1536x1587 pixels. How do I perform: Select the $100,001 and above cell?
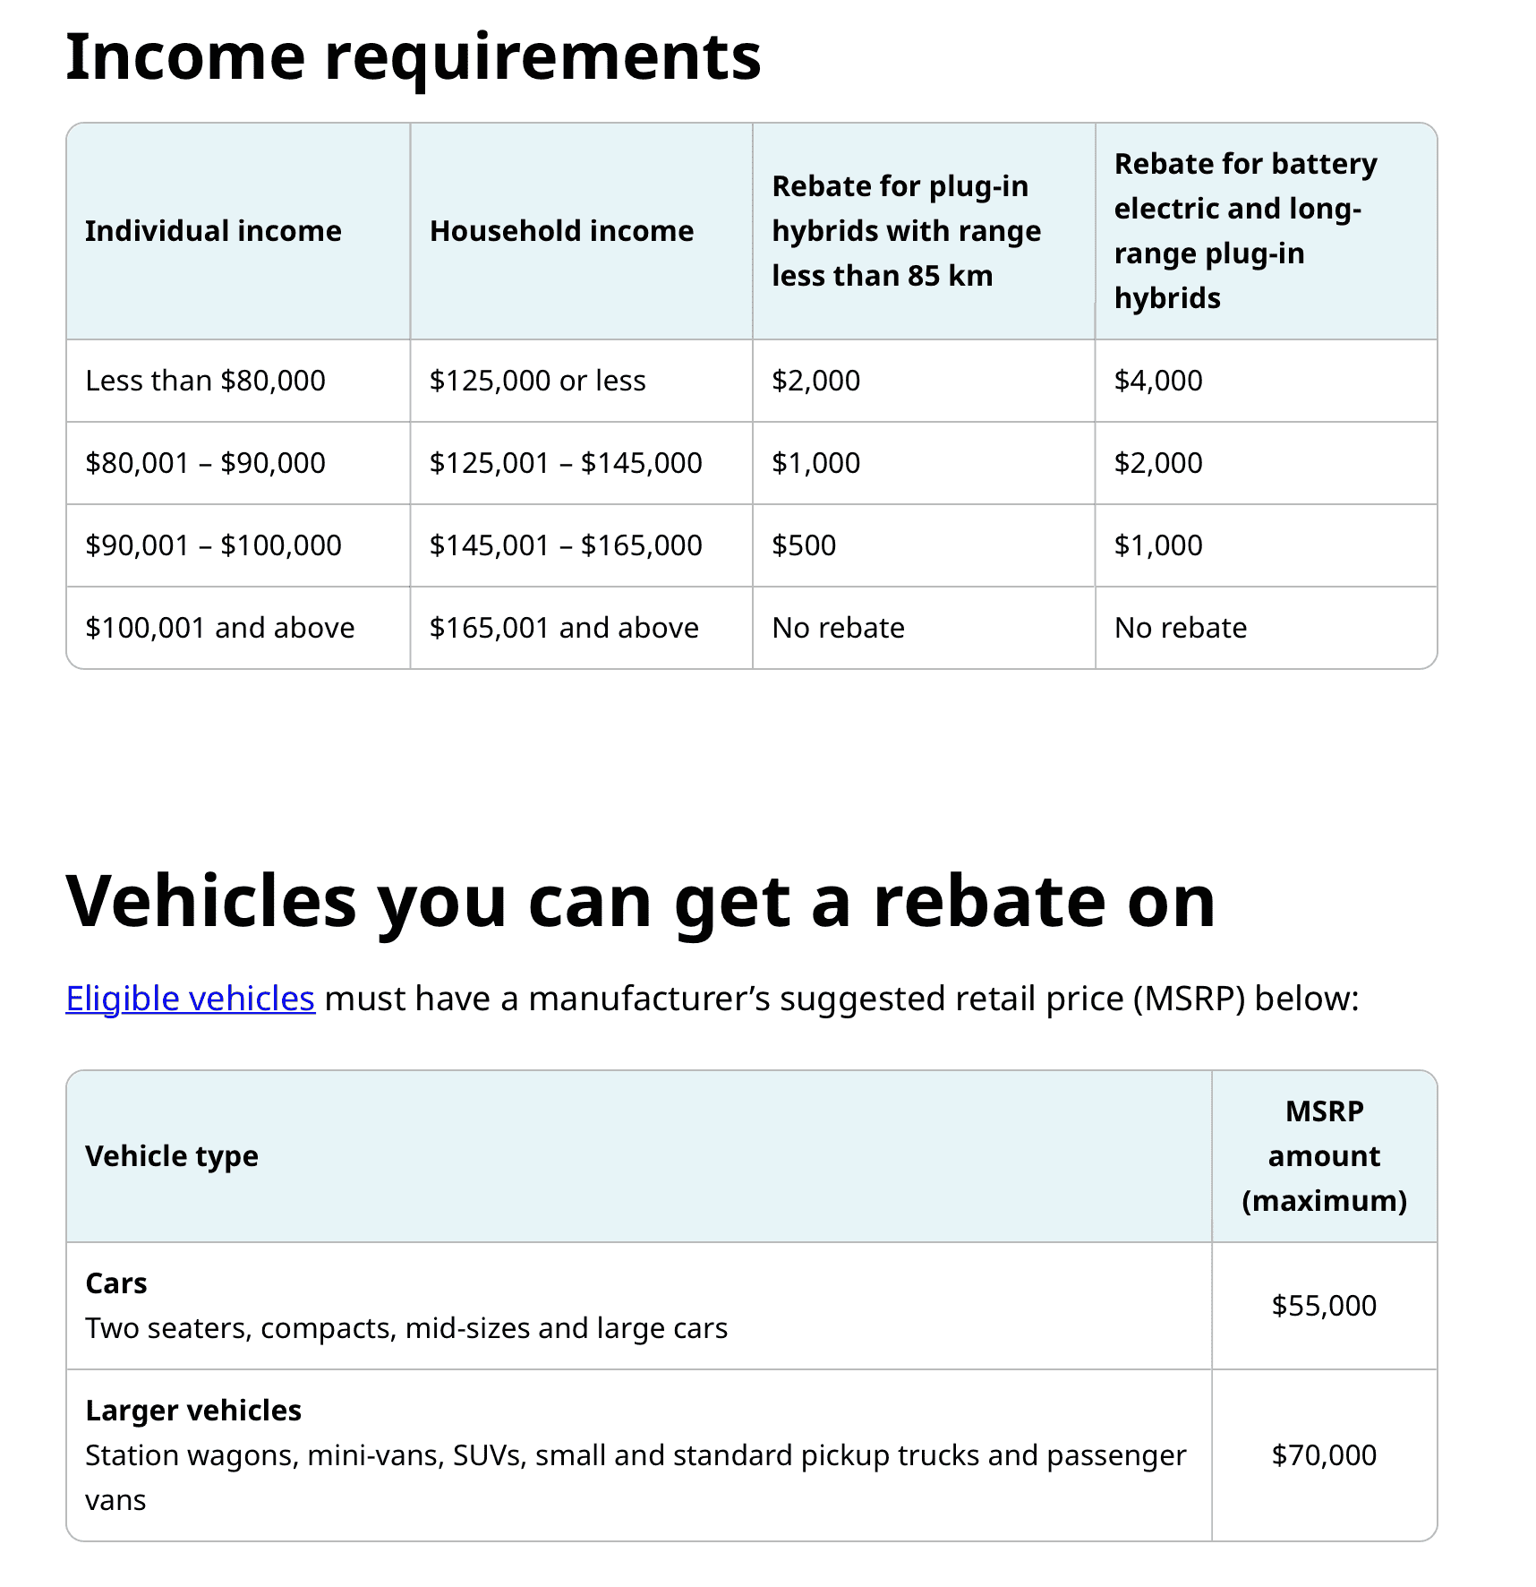(219, 628)
